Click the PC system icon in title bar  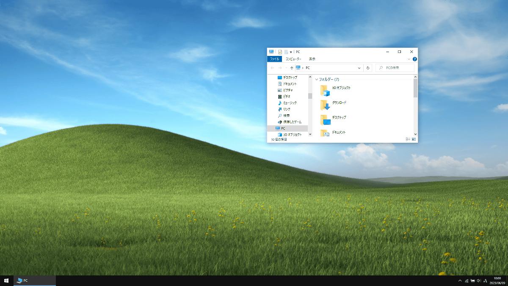[271, 52]
